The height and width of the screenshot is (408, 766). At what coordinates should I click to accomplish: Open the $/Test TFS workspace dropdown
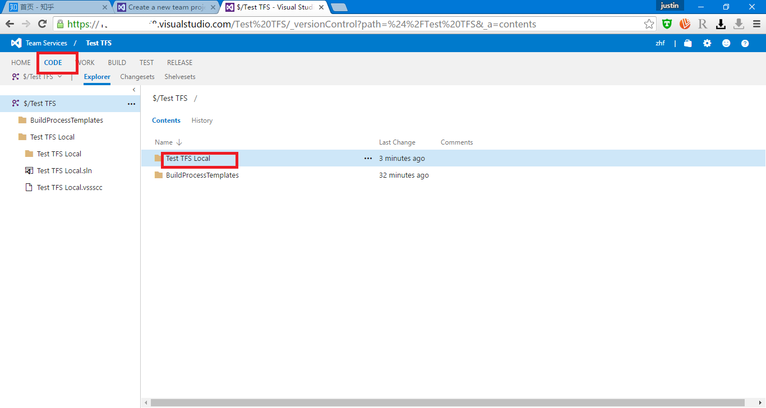coord(60,76)
